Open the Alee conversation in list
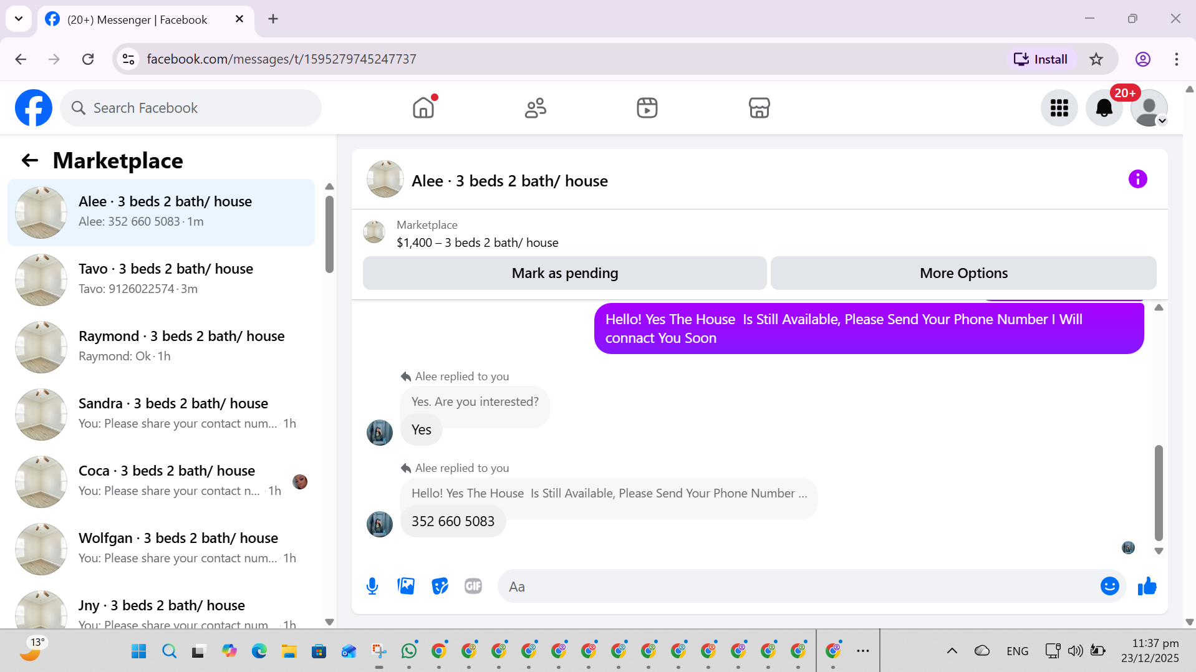 point(161,212)
